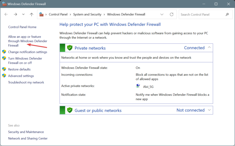Open Allow an app or feature link
The image size is (235, 146).
click(28, 41)
